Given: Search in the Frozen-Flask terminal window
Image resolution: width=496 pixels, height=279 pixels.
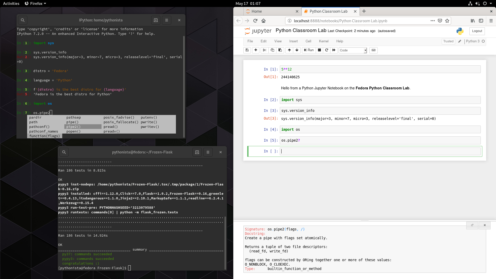Looking at the screenshot, I should click(64, 152).
